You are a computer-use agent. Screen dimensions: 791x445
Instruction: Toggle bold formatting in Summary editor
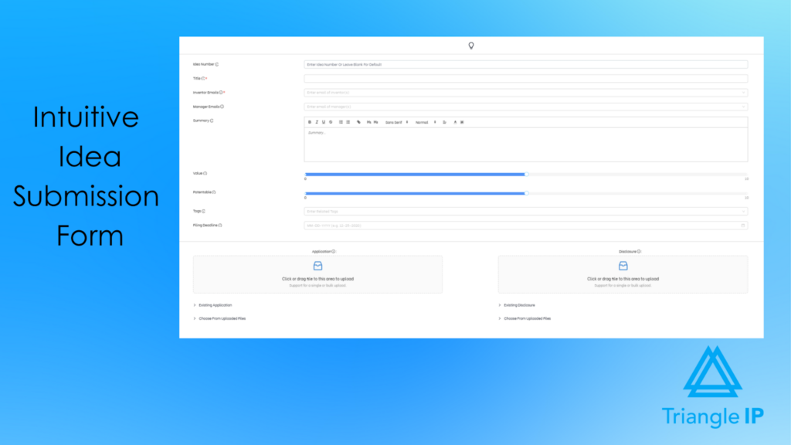pyautogui.click(x=310, y=122)
